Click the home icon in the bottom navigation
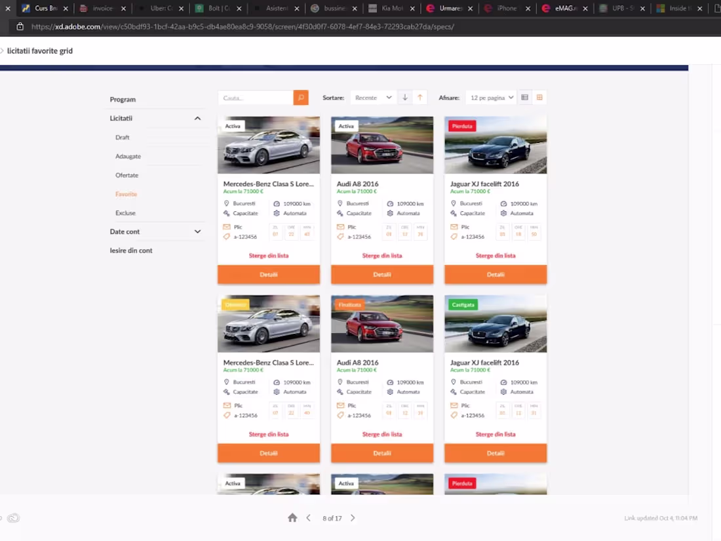This screenshot has height=541, width=721. click(292, 517)
